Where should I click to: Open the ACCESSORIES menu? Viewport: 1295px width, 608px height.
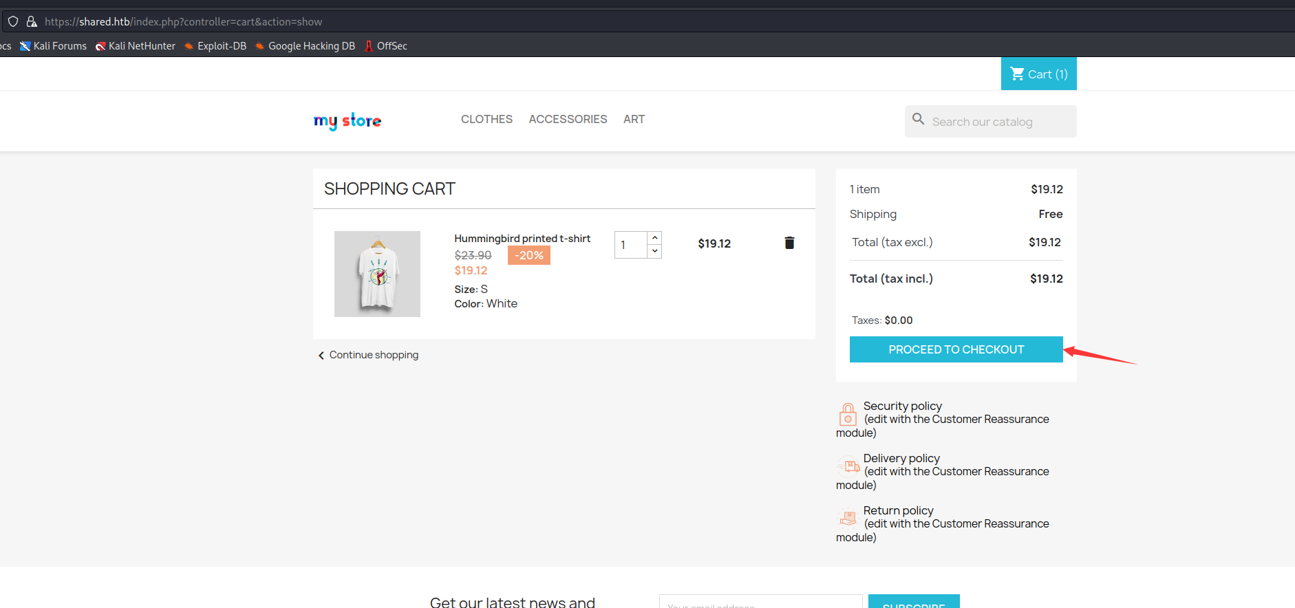(x=568, y=119)
